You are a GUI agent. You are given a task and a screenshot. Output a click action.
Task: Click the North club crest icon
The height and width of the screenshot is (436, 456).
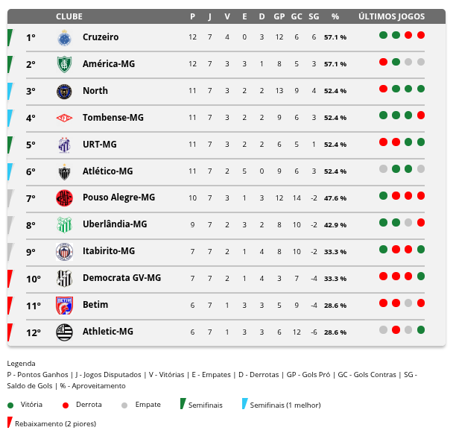64,91
